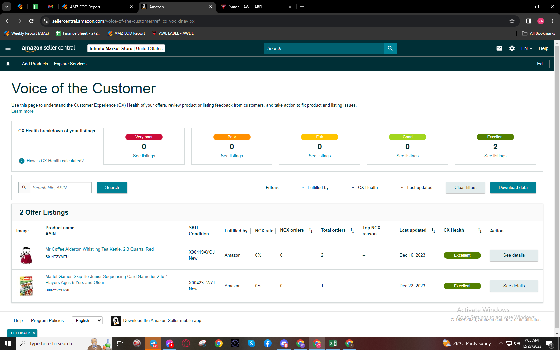Screen dimensions: 560x350
Task: Bookmark this page with the star icon
Action: 512,21
